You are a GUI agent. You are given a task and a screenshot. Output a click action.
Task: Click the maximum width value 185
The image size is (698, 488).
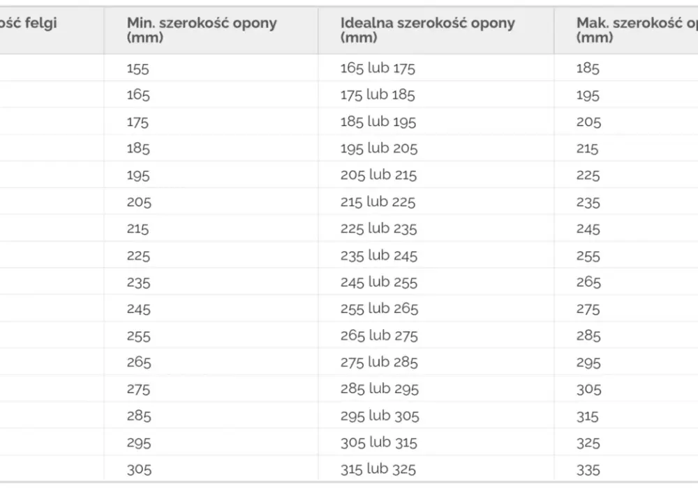point(588,68)
